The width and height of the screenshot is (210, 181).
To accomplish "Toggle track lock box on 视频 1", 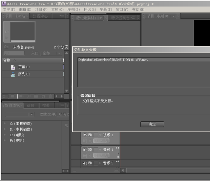I will [x=96, y=135].
